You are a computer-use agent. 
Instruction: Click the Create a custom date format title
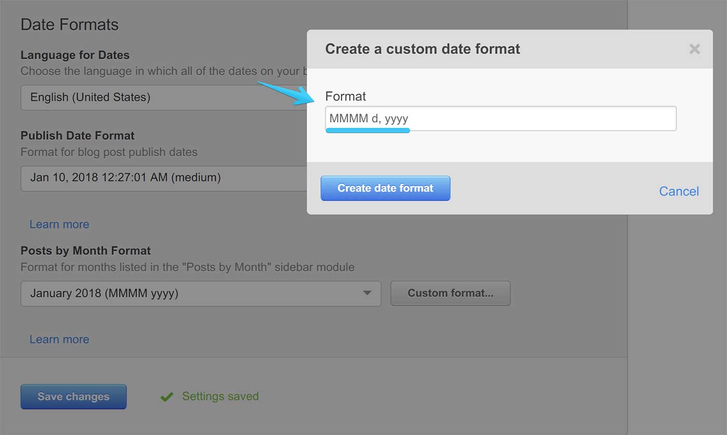[x=422, y=49]
